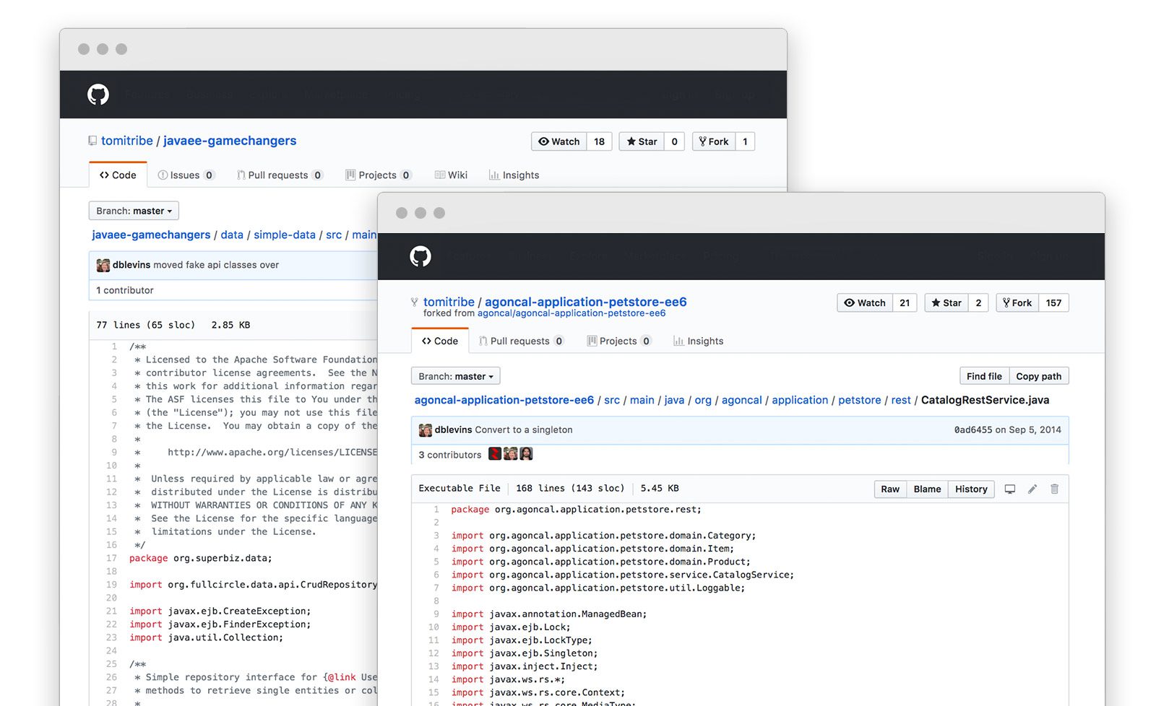The image size is (1156, 706).
Task: Watch the javaee-gamechangers repository
Action: [x=559, y=141]
